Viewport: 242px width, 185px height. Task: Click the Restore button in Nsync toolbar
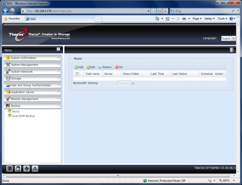point(105,67)
